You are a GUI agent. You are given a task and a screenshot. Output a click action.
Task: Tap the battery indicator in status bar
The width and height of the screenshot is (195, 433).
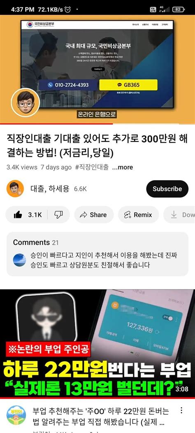click(178, 9)
